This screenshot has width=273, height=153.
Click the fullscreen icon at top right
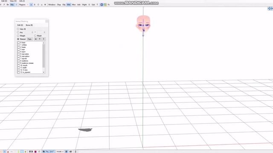click(270, 8)
